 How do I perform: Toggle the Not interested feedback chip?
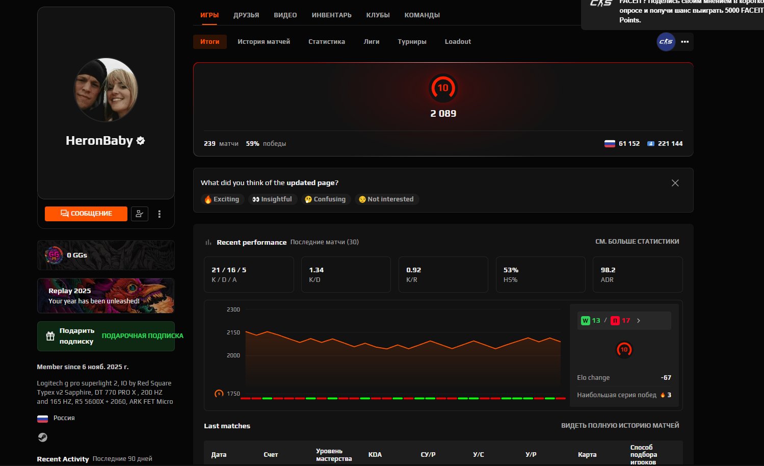pos(386,199)
